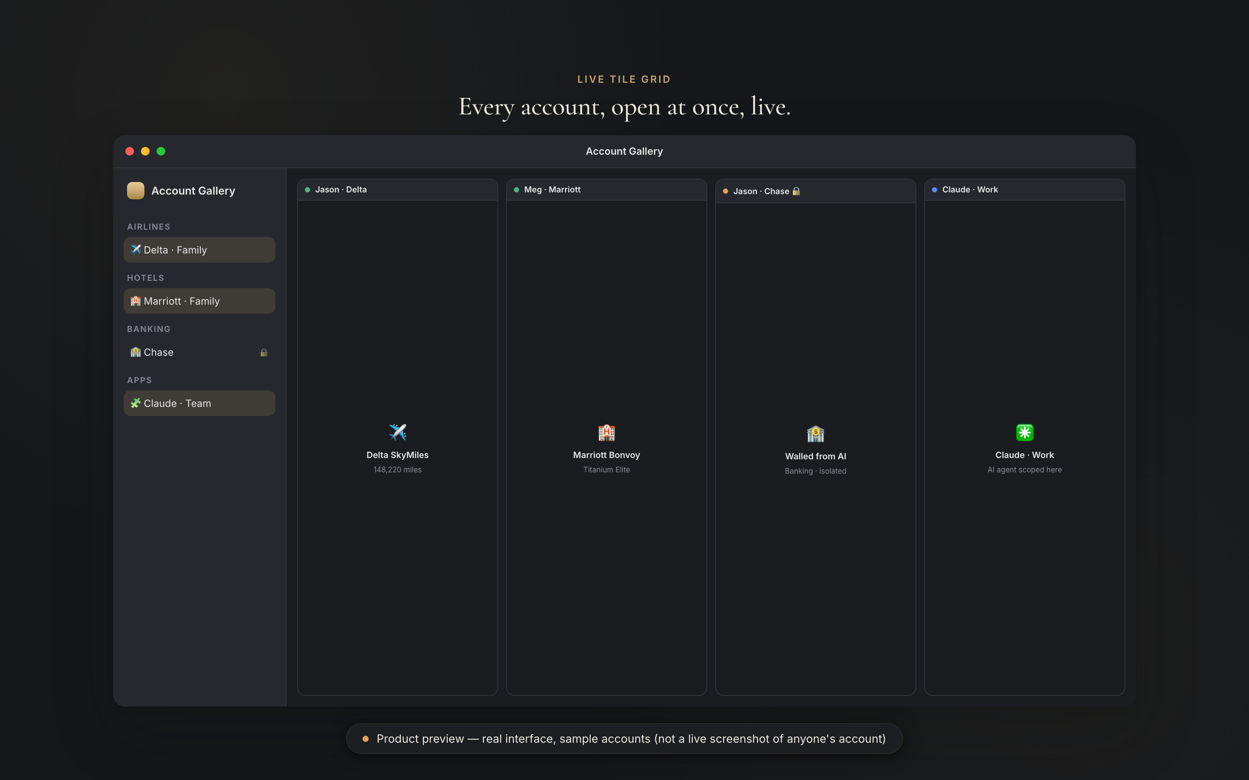Click the large hotel icon in the Marriott tile
The image size is (1249, 780).
[x=606, y=432]
